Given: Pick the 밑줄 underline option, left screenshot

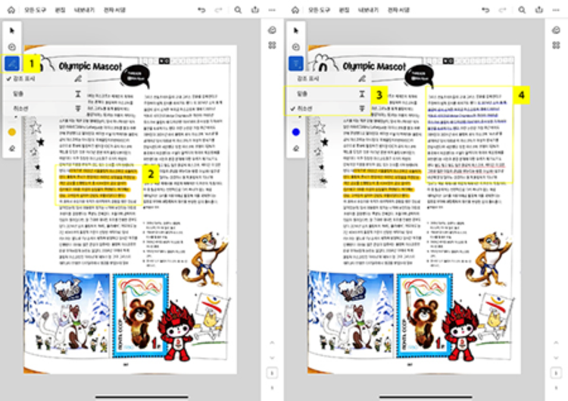Looking at the screenshot, I should click(x=44, y=94).
